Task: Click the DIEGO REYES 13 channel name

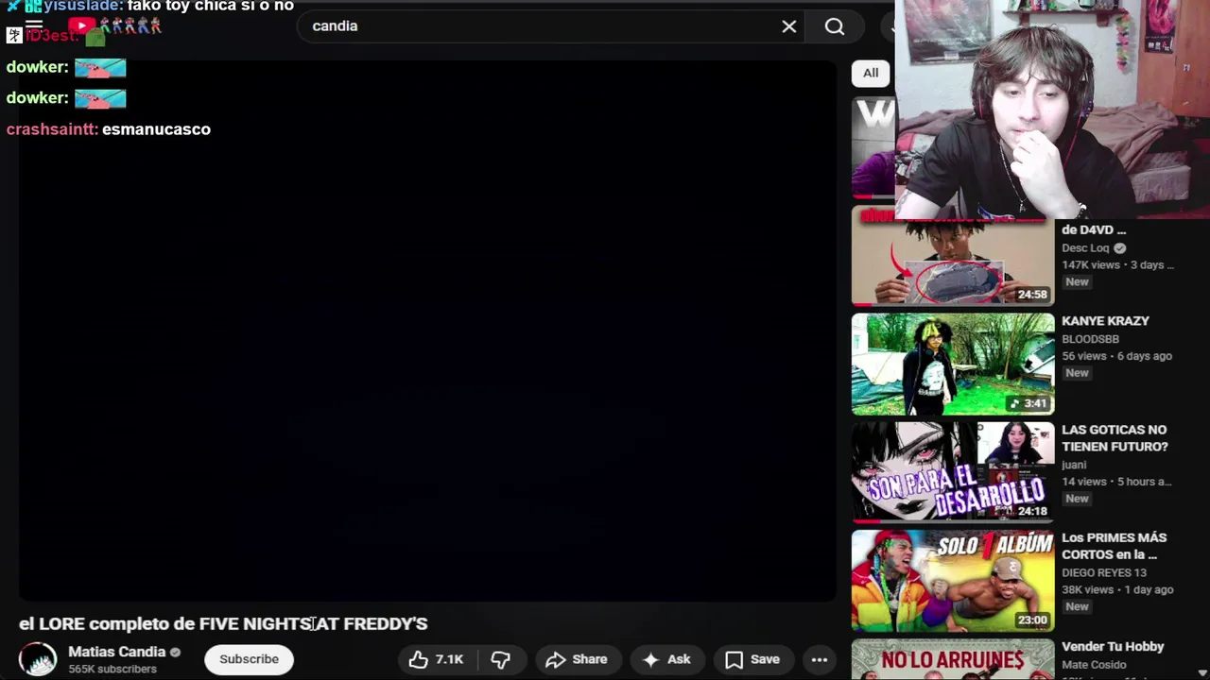Action: (x=1104, y=573)
